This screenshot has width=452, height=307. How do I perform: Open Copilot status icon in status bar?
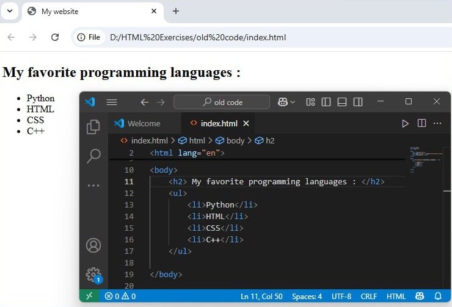[x=420, y=296]
